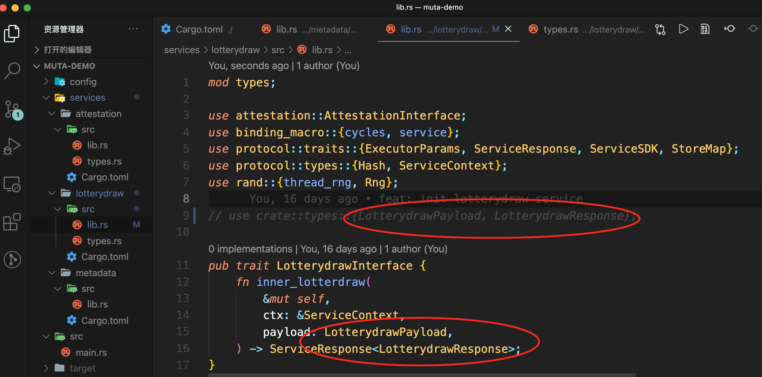762x377 pixels.
Task: Expand the target folder
Action: click(46, 368)
